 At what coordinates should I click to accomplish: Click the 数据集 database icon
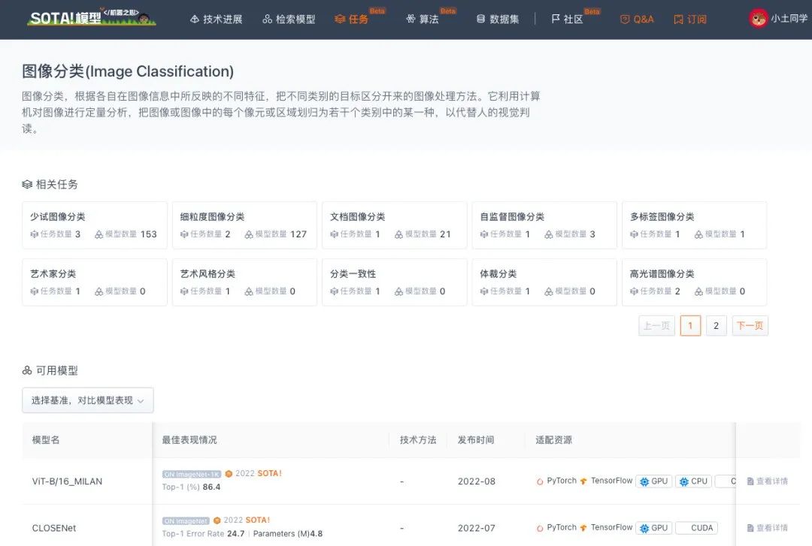tap(481, 19)
